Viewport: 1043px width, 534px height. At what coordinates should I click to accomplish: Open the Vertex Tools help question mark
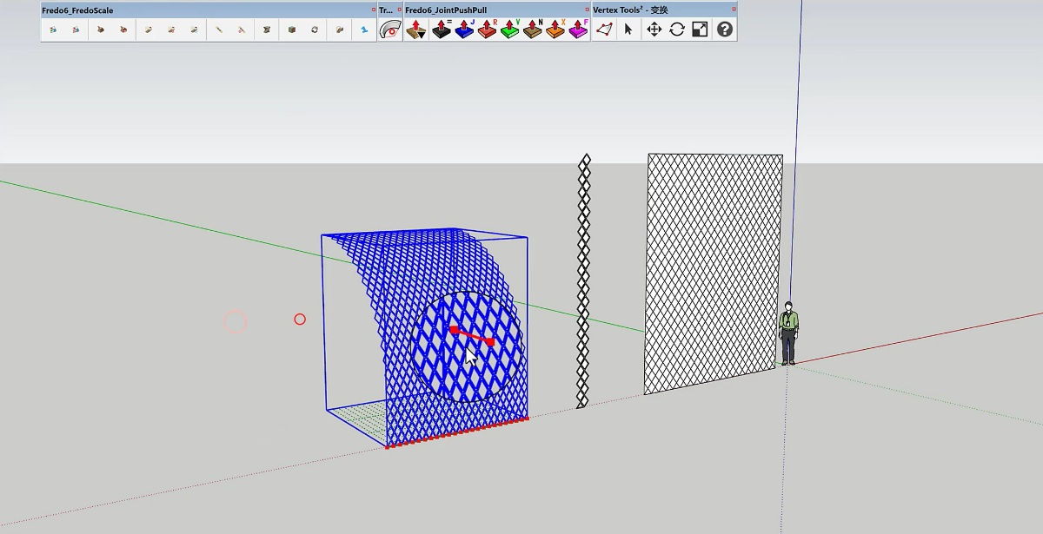[724, 30]
